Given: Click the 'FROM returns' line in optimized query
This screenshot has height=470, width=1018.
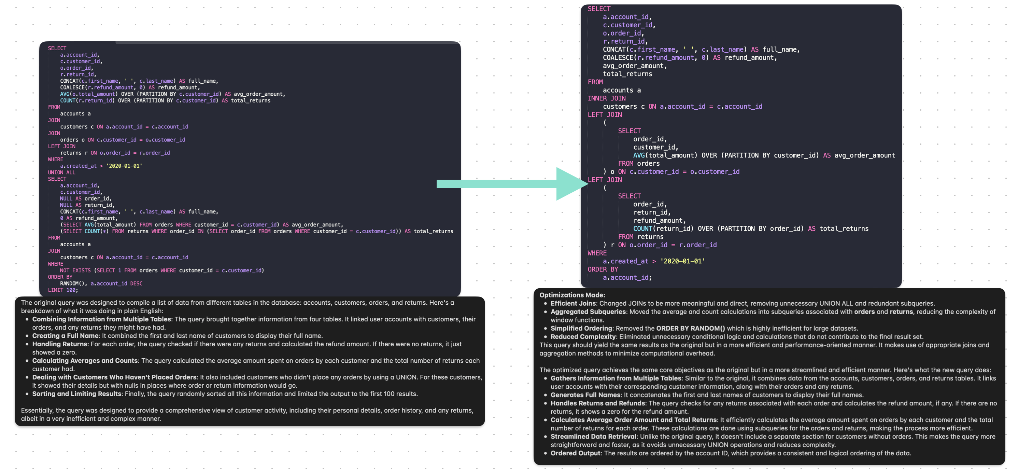Looking at the screenshot, I should click(640, 237).
